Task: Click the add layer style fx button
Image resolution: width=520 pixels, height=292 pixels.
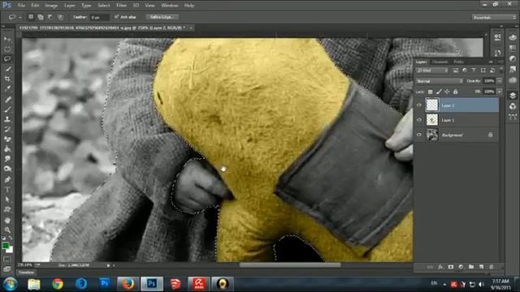Action: tap(440, 267)
